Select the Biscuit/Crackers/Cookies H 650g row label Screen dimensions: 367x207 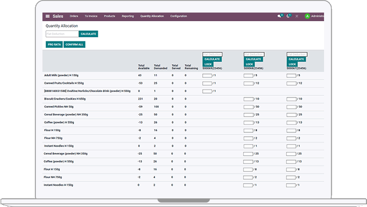coord(65,99)
